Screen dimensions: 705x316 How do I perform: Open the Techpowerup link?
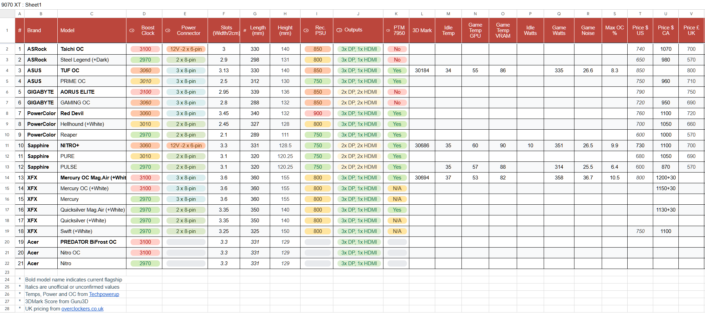(x=104, y=294)
